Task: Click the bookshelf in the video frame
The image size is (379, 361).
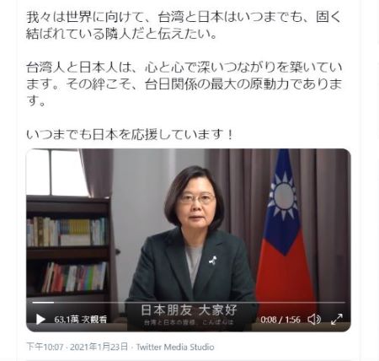Action: tap(69, 253)
